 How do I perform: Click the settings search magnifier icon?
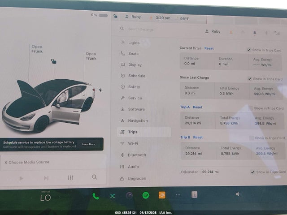click(x=122, y=29)
